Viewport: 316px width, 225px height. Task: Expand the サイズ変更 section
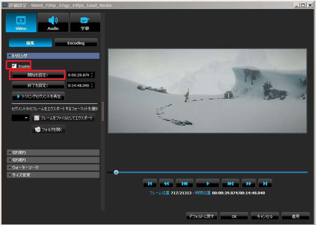point(53,175)
